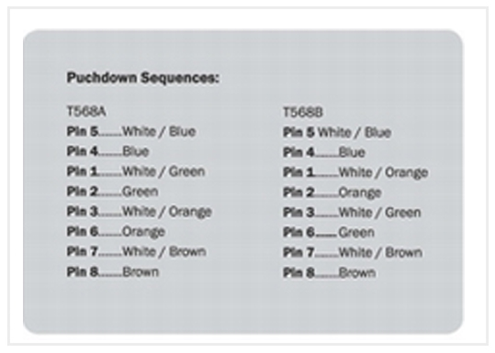Click T568A Pin 7 White / Brown

pyautogui.click(x=136, y=251)
